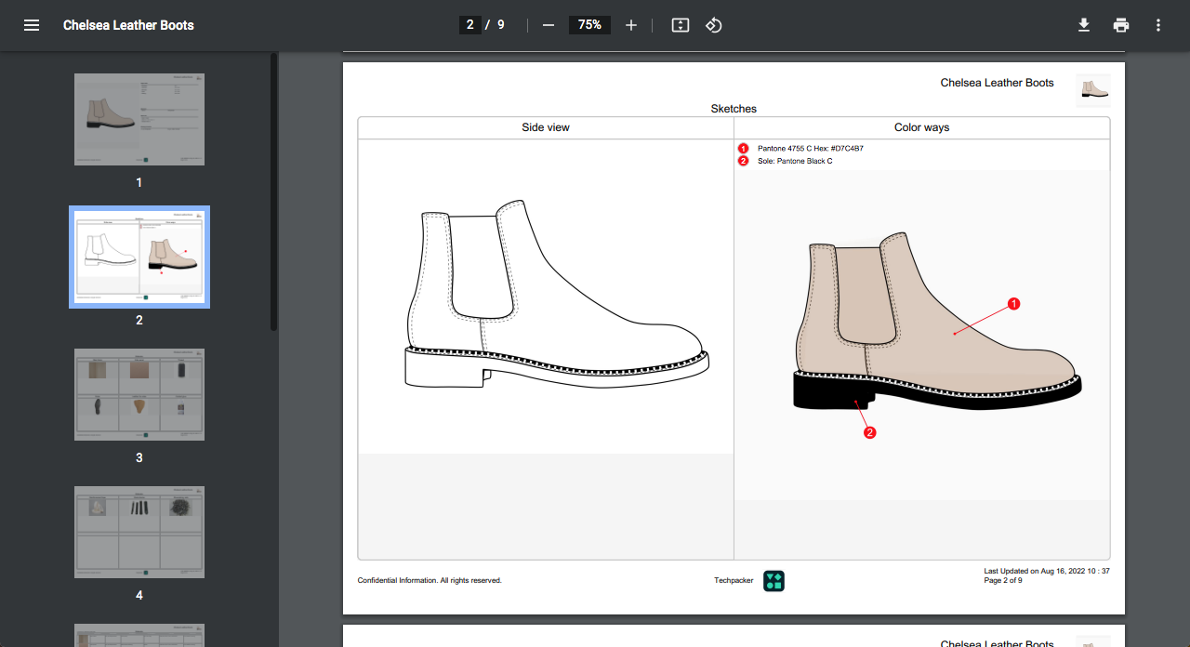Zoom in with the plus button
The width and height of the screenshot is (1190, 647).
(x=631, y=25)
